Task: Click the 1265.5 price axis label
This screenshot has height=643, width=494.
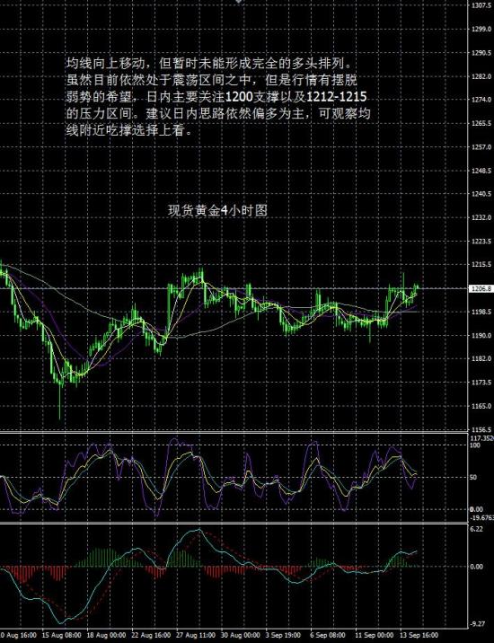Action: point(481,123)
